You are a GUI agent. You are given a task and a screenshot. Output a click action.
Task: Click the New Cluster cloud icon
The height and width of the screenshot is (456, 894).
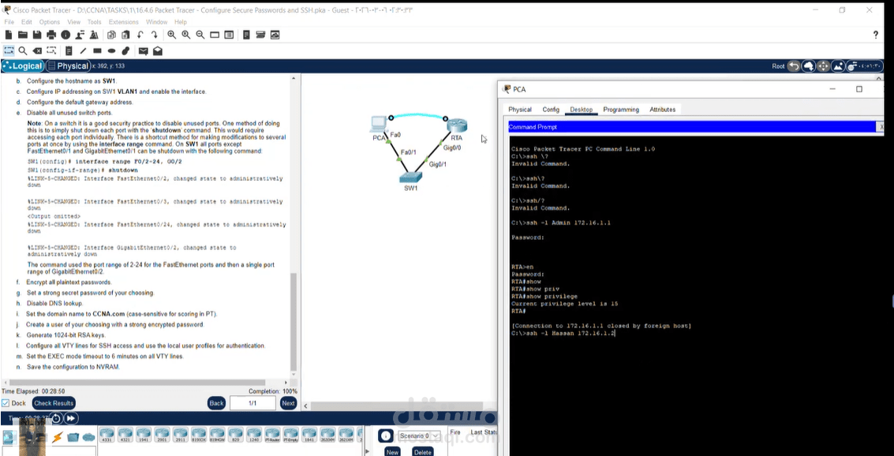[x=809, y=66]
